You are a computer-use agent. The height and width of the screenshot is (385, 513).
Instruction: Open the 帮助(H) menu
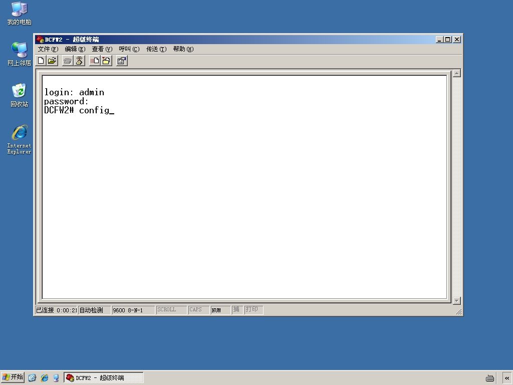pos(183,49)
